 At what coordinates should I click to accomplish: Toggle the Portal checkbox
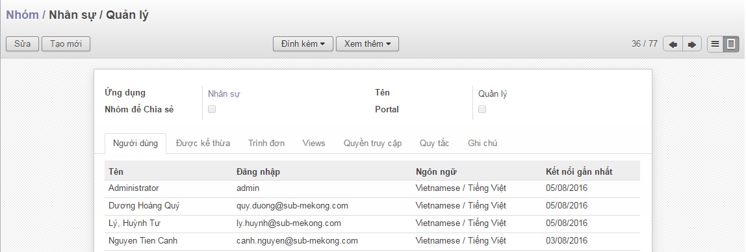(x=482, y=109)
